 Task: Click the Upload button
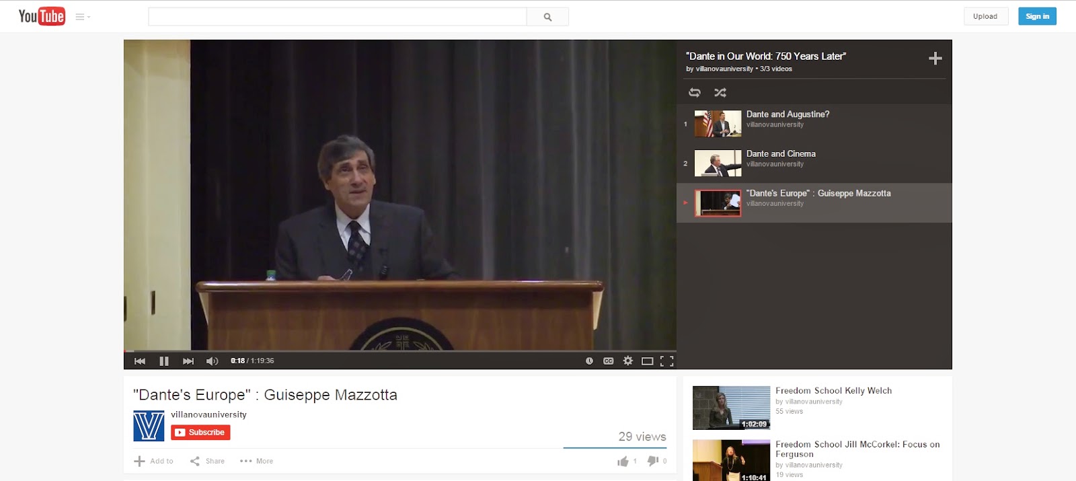[x=985, y=16]
